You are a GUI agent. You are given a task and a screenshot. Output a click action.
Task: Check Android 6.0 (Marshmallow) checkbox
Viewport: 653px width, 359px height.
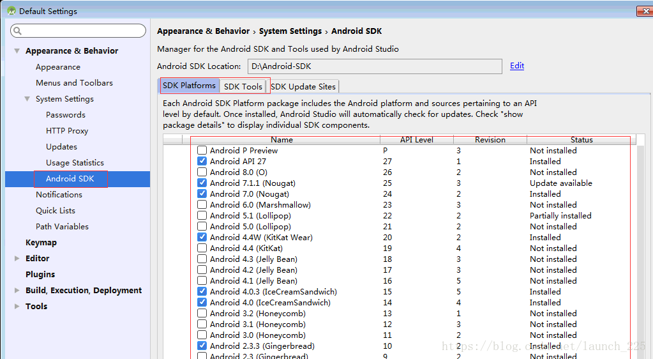[202, 204]
